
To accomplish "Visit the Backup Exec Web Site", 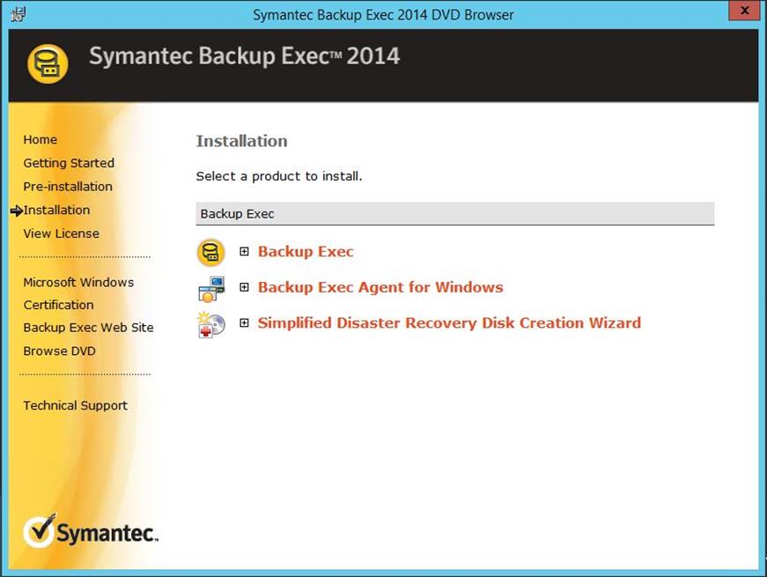I will [x=89, y=328].
